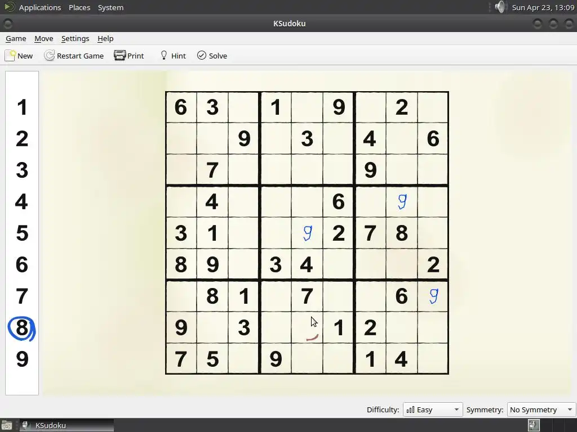Click the tray icon at bottom right

(x=534, y=425)
